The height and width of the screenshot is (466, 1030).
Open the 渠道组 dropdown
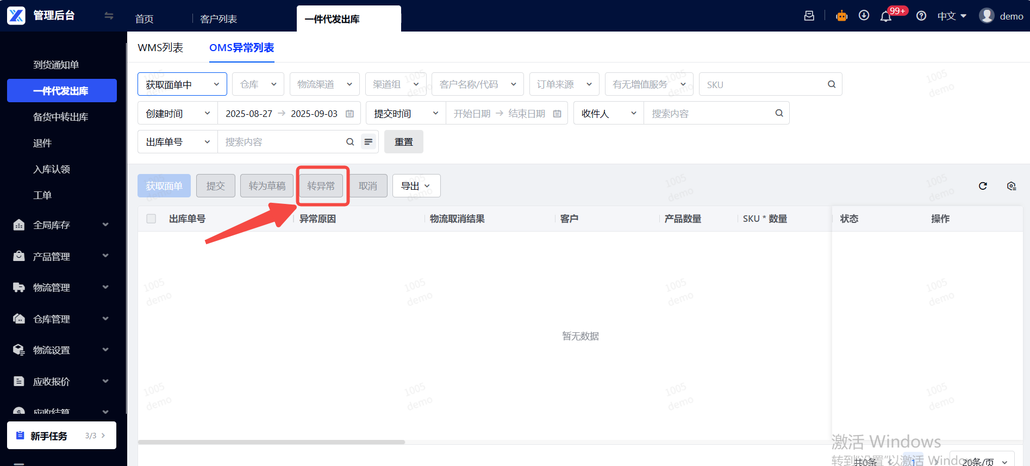pyautogui.click(x=396, y=84)
